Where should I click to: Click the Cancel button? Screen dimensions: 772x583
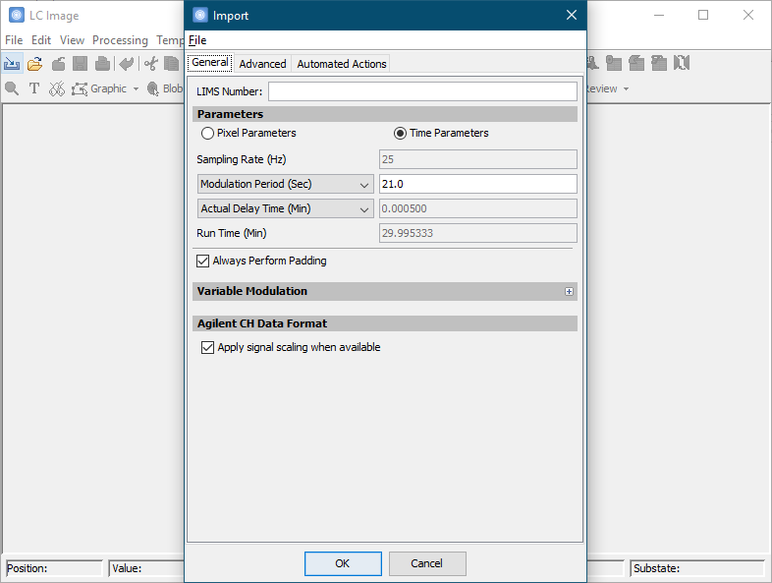coord(427,563)
